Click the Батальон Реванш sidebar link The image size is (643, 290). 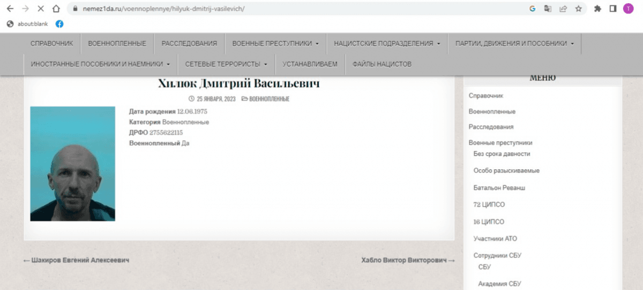click(x=498, y=188)
